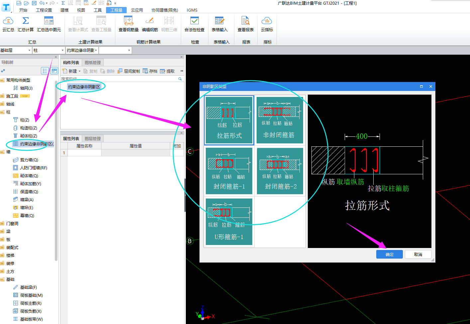The width and height of the screenshot is (470, 324).
Task: Click 查看计算式 icon in ribbon
Action: click(x=78, y=21)
